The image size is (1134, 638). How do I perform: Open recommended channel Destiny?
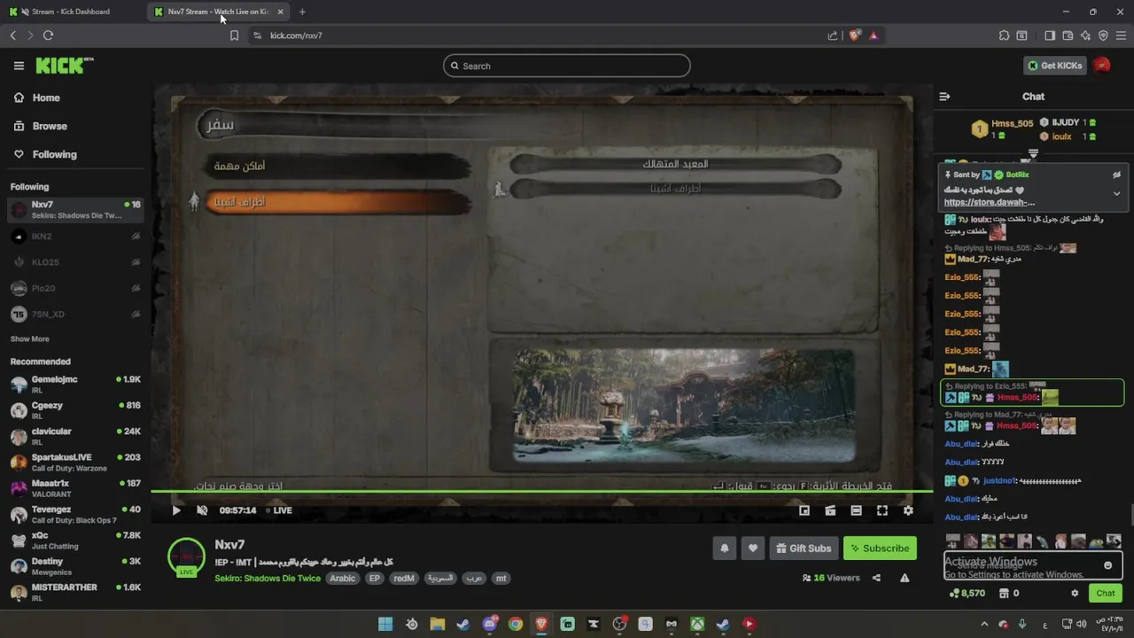click(x=75, y=566)
